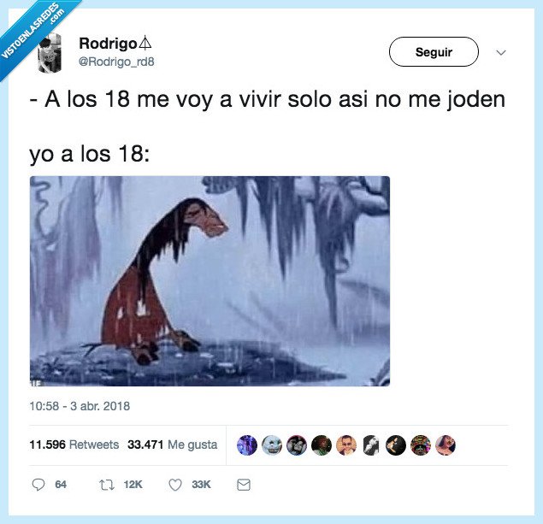543x524 pixels.
Task: Open Rodrigo's profile picture
Action: click(50, 53)
